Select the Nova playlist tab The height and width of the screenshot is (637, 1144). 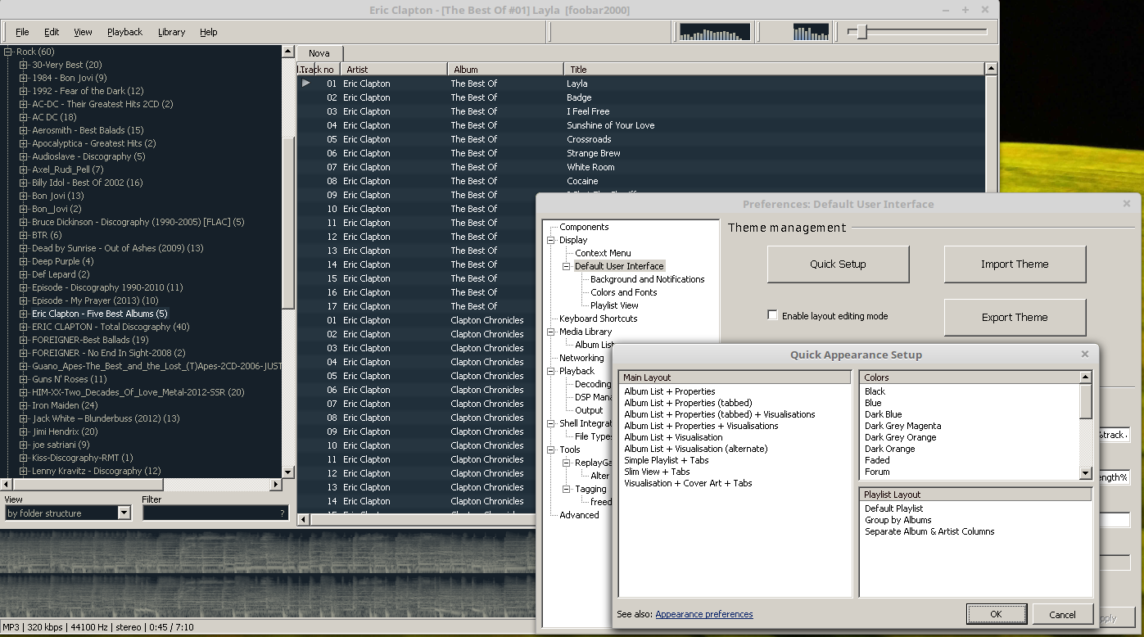point(319,52)
